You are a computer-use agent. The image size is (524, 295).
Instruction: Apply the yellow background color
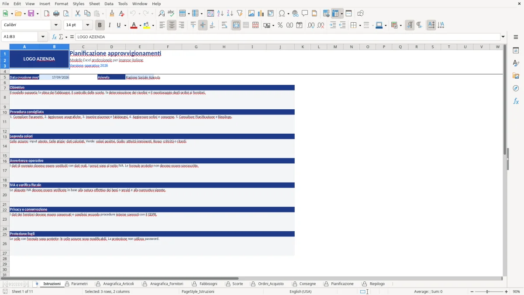tap(147, 25)
